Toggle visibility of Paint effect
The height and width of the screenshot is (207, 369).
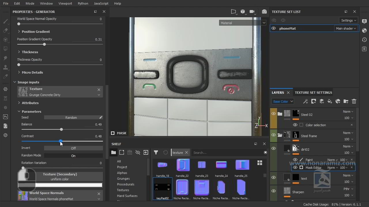295,160
